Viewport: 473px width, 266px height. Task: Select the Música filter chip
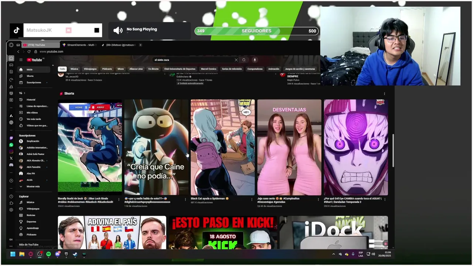pyautogui.click(x=74, y=69)
